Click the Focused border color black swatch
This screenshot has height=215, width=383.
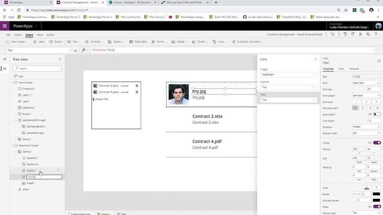376,201
